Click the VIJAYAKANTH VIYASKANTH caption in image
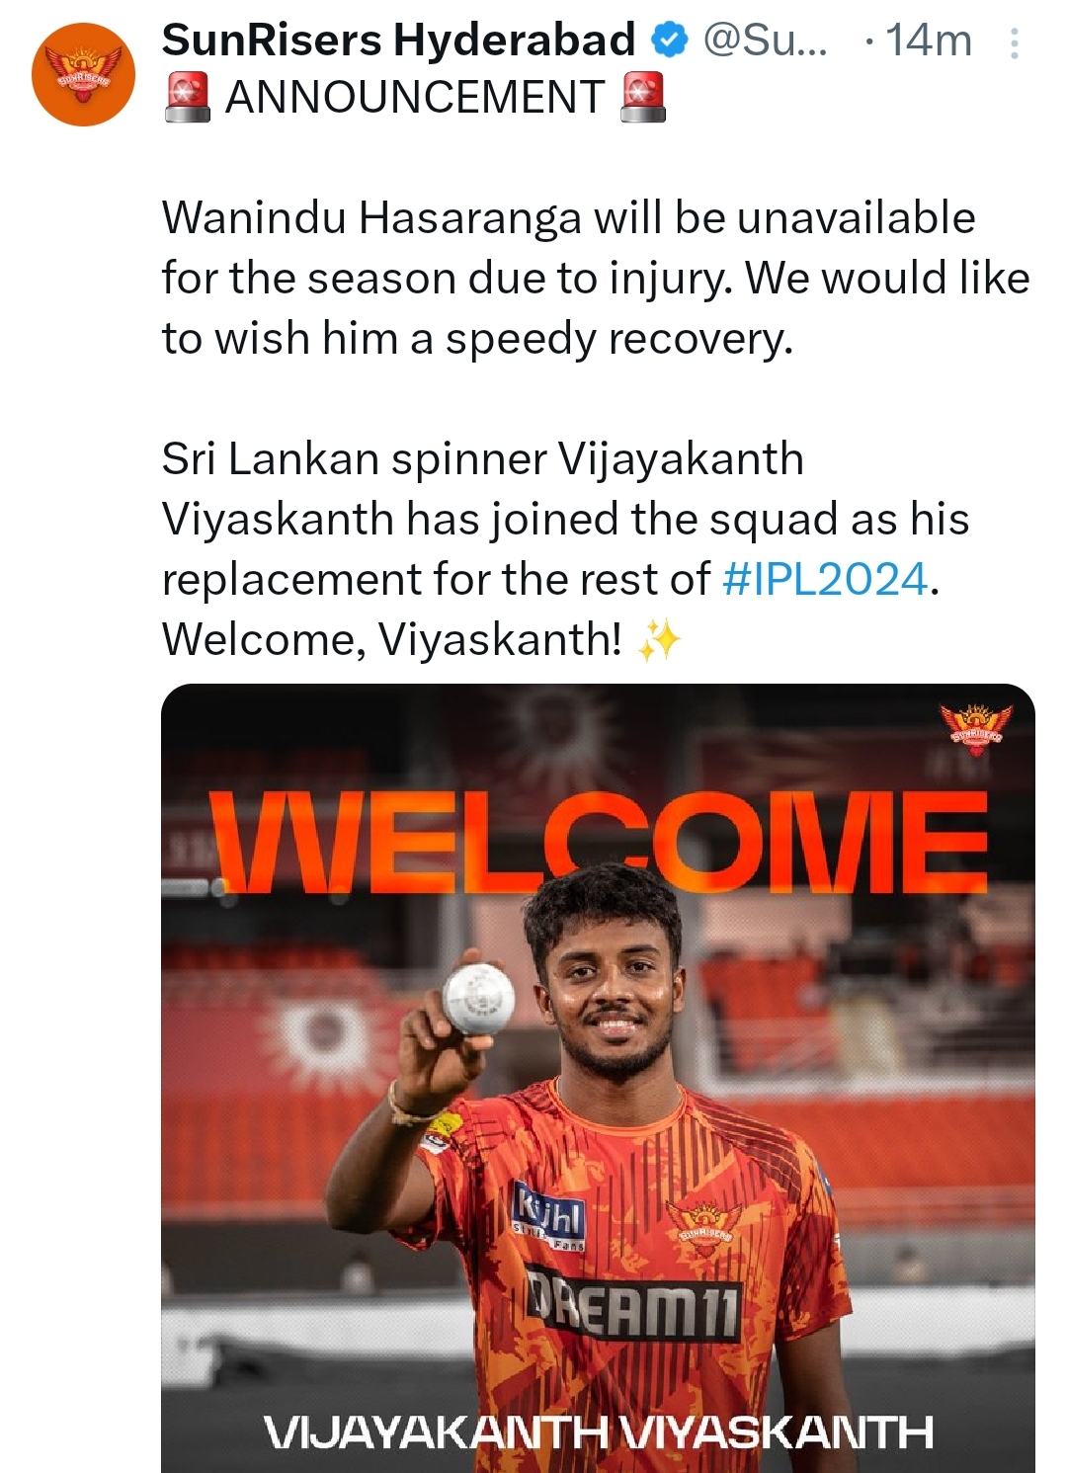The image size is (1067, 1473). [599, 1432]
